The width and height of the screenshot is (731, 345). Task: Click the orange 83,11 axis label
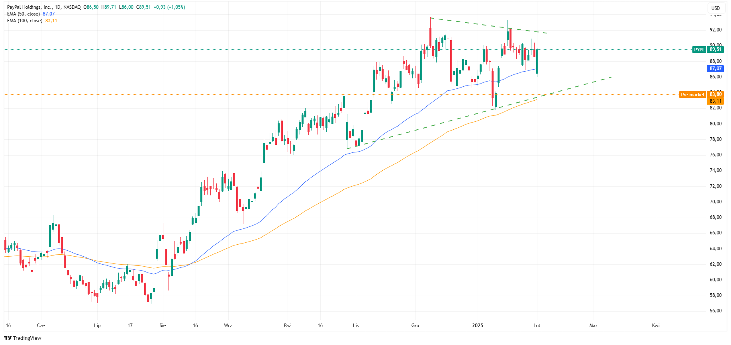[x=715, y=101]
